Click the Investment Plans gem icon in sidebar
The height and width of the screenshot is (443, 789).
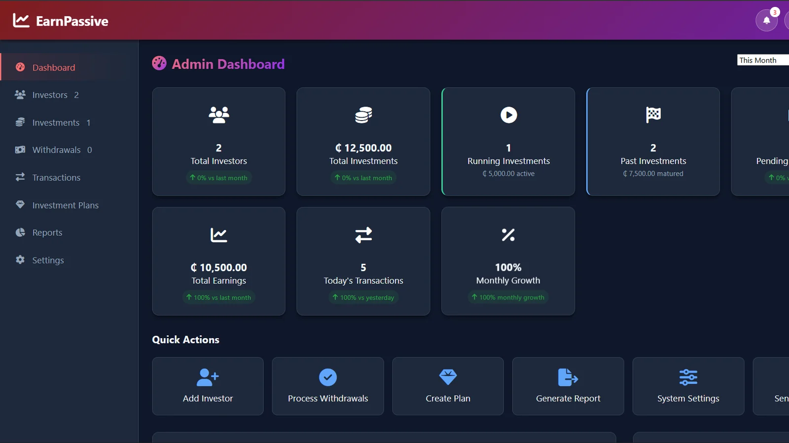coord(20,205)
